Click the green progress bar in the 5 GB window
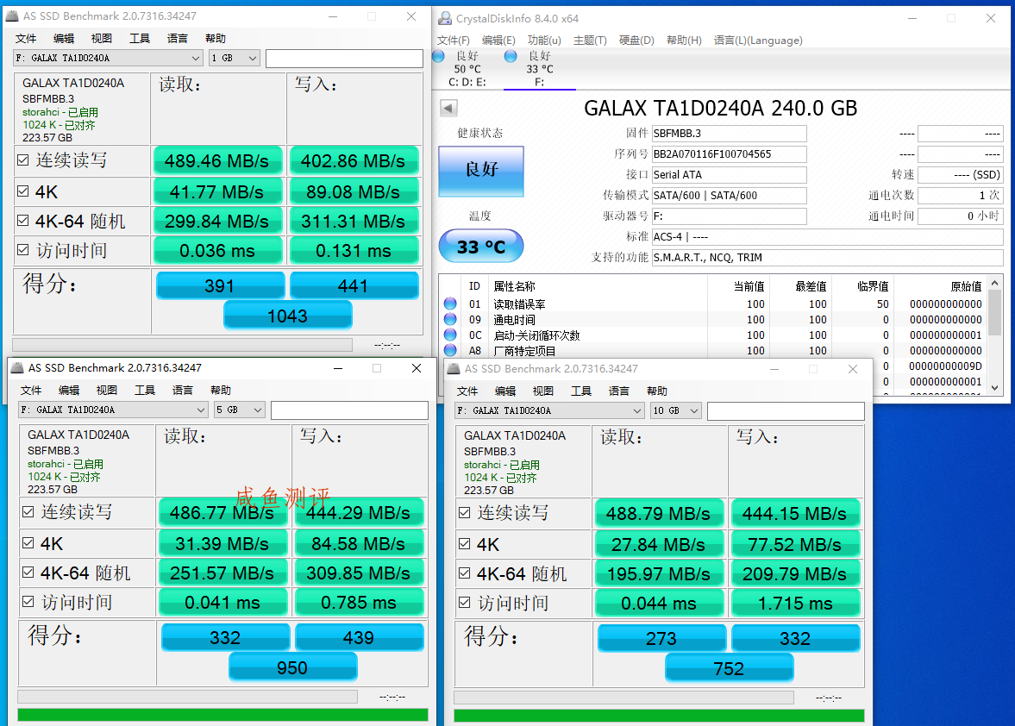Image resolution: width=1015 pixels, height=726 pixels. (x=222, y=714)
